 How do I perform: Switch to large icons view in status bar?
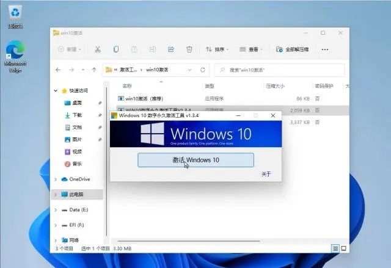pos(343,248)
